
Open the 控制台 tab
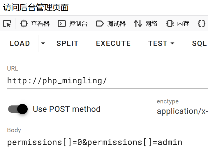(x=78, y=24)
